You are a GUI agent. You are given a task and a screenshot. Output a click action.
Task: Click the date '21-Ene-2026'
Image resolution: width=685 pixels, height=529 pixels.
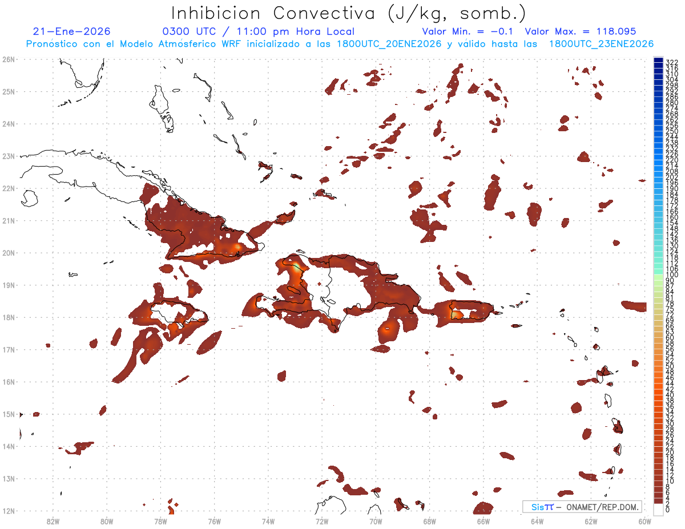pos(72,31)
